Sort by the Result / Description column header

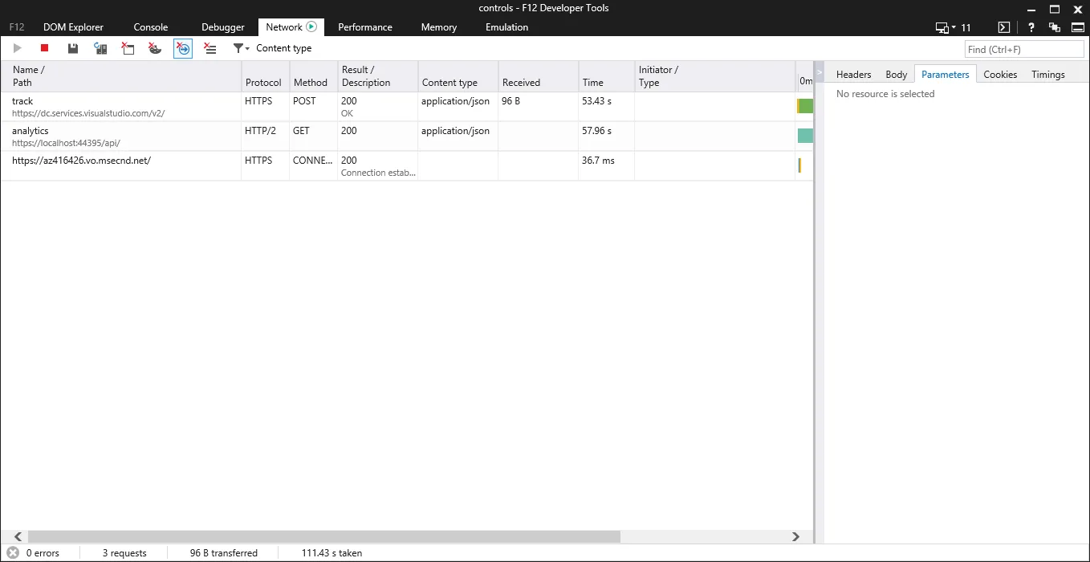tap(377, 76)
